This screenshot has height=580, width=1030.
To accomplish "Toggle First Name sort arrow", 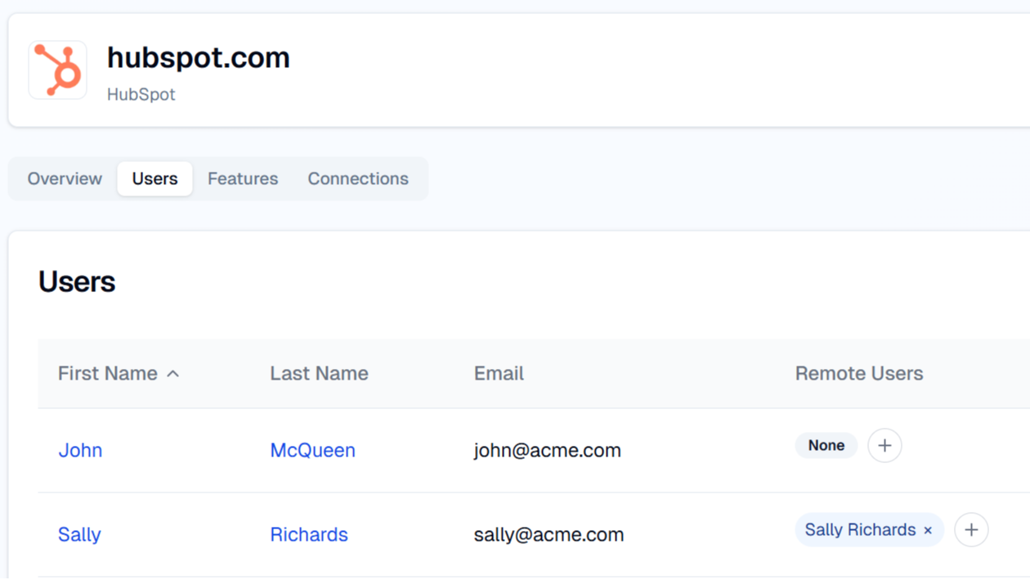I will tap(172, 374).
